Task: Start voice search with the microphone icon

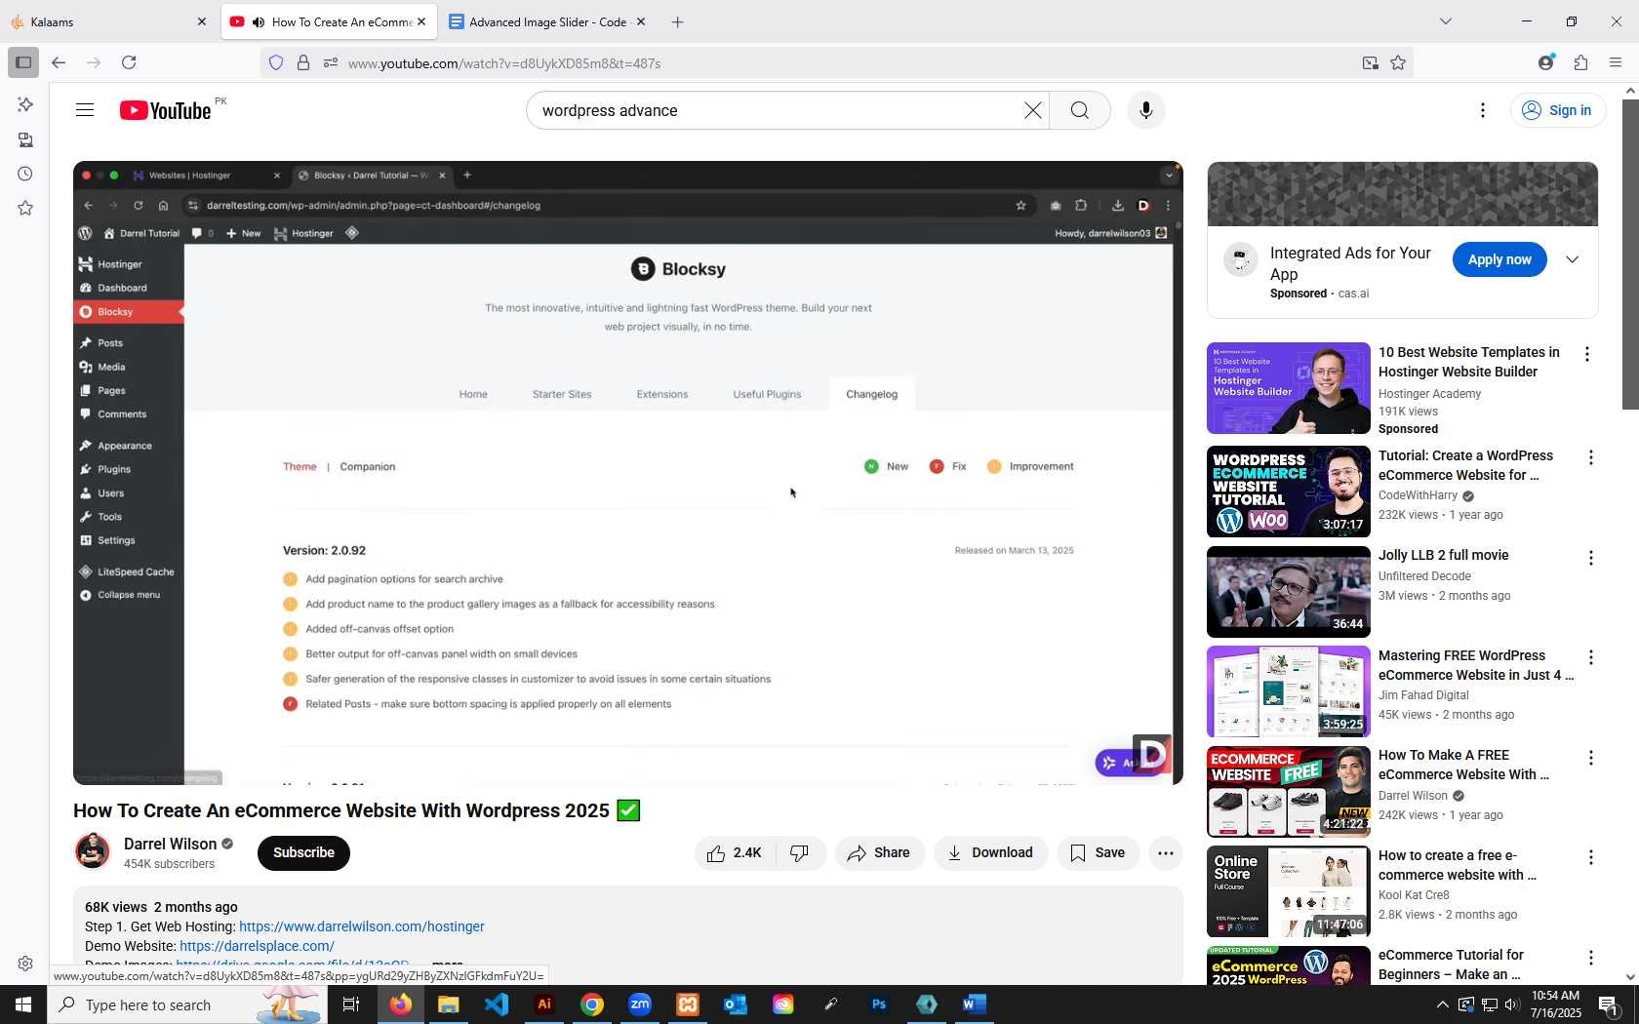Action: (x=1146, y=110)
